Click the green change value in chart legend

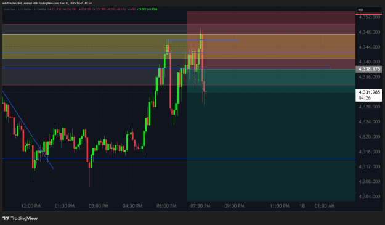[147, 9]
